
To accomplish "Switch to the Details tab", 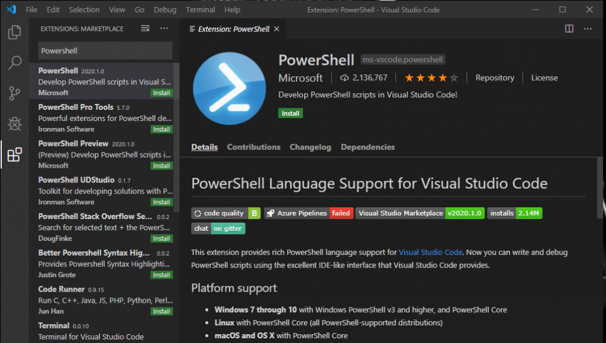I will coord(204,147).
